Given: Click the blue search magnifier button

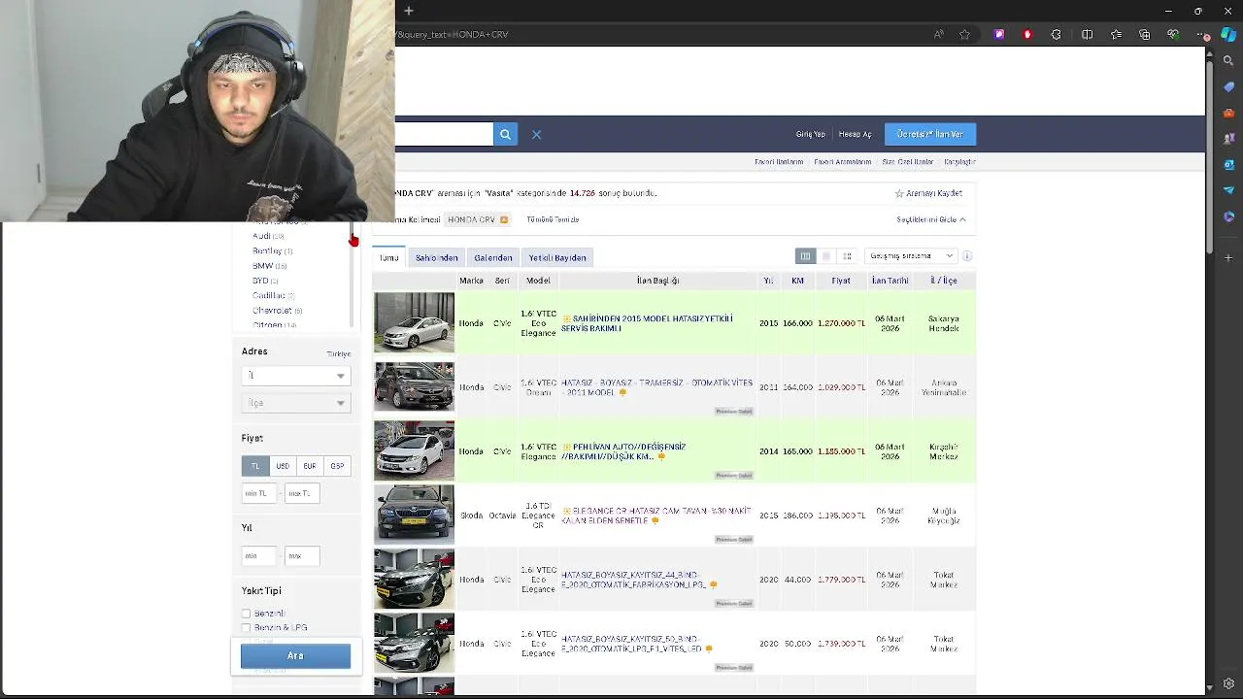Looking at the screenshot, I should 505,134.
